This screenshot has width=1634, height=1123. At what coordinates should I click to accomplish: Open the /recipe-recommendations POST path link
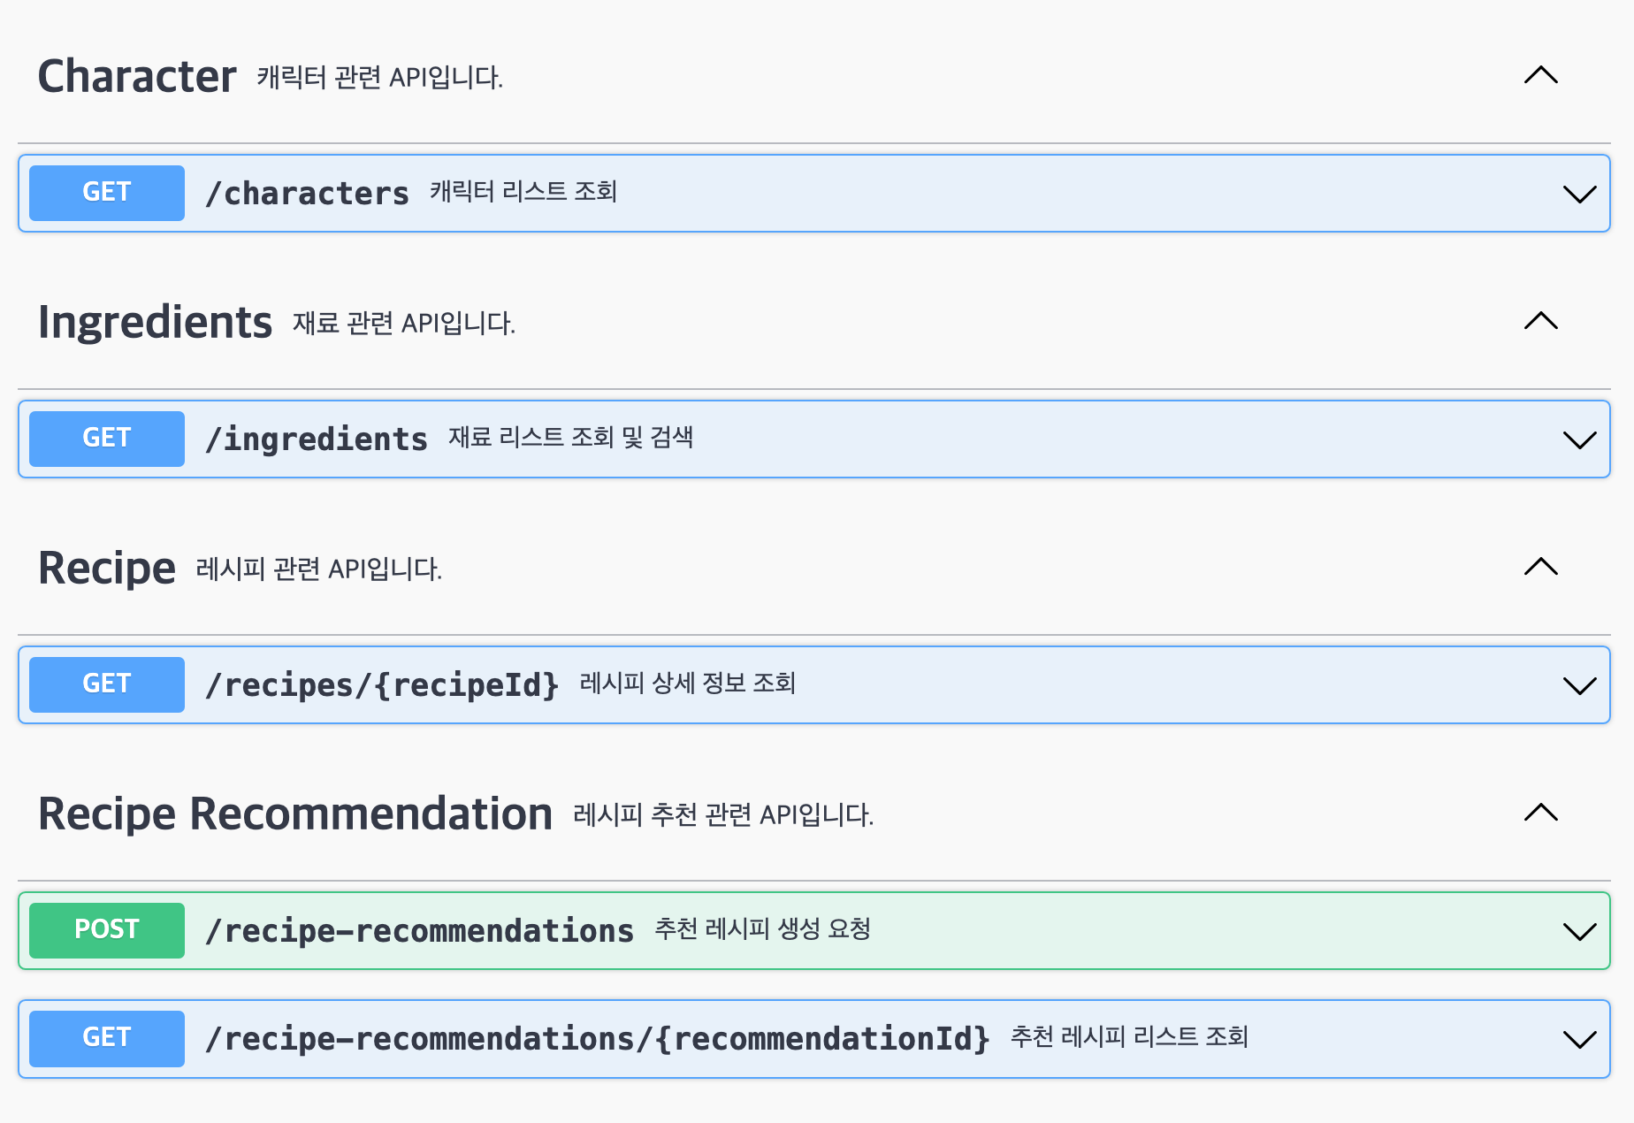(419, 931)
